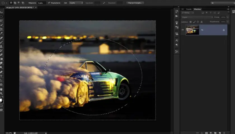Select the Type tool
The height and width of the screenshot is (134, 235).
pos(1,76)
